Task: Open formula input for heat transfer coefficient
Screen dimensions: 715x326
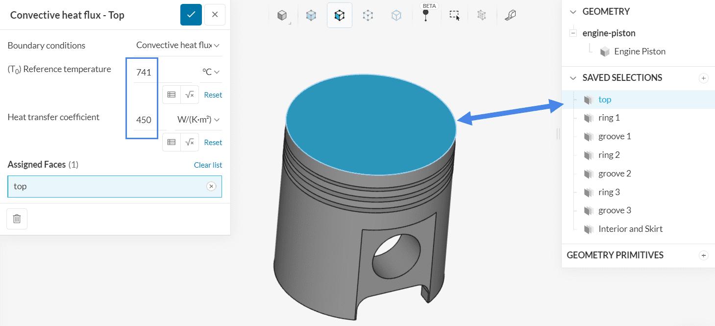Action: [190, 143]
